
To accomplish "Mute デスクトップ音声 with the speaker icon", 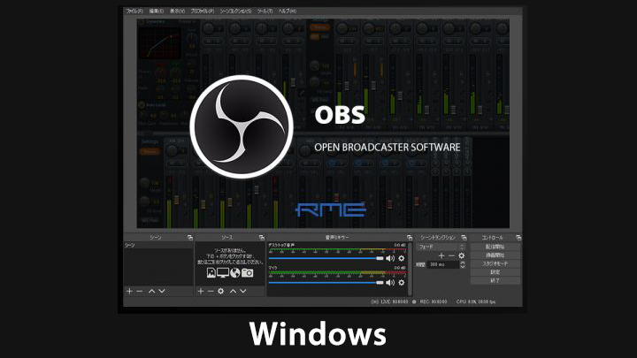I will click(390, 258).
